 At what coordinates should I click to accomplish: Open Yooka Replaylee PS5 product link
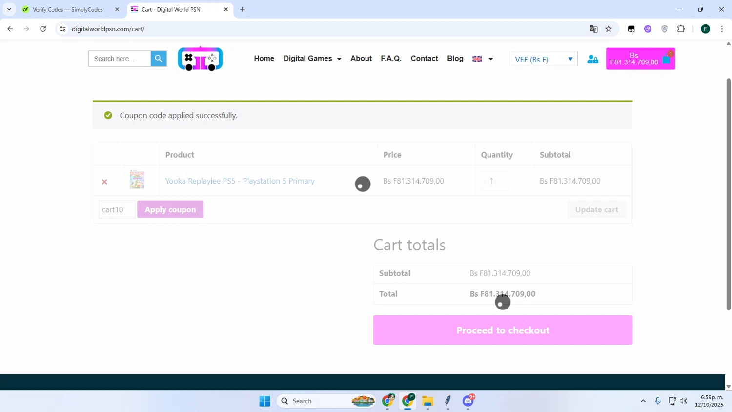240,181
